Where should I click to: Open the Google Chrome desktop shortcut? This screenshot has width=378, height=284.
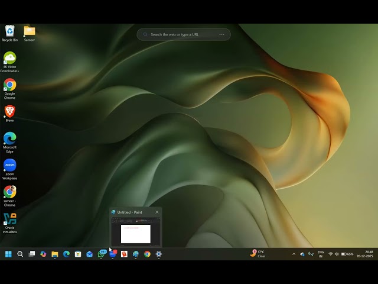[x=9, y=85]
